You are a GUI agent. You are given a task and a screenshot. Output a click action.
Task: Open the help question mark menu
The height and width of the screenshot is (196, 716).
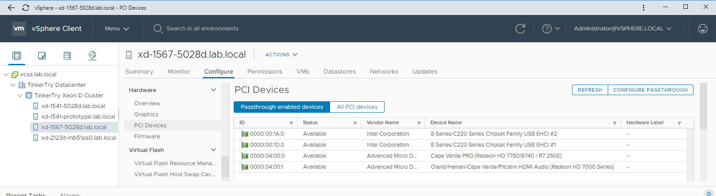pos(551,29)
